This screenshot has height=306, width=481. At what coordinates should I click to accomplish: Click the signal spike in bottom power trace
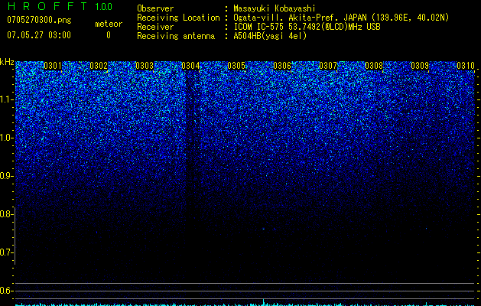(x=264, y=302)
